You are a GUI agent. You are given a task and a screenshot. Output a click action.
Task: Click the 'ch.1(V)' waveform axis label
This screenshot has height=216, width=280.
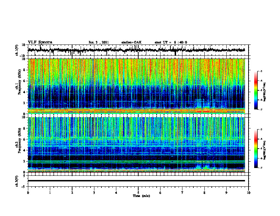tap(17, 50)
